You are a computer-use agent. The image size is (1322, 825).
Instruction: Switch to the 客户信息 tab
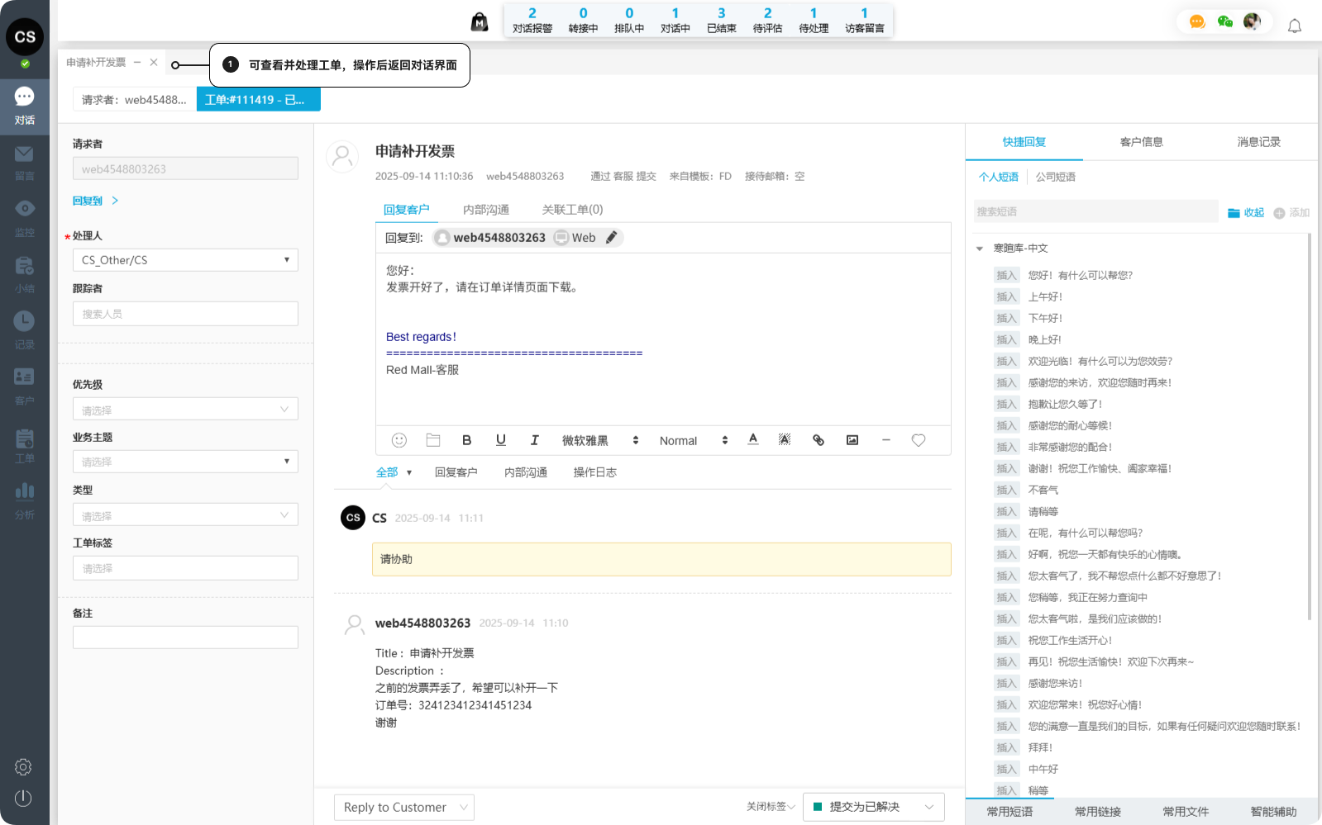[1141, 142]
